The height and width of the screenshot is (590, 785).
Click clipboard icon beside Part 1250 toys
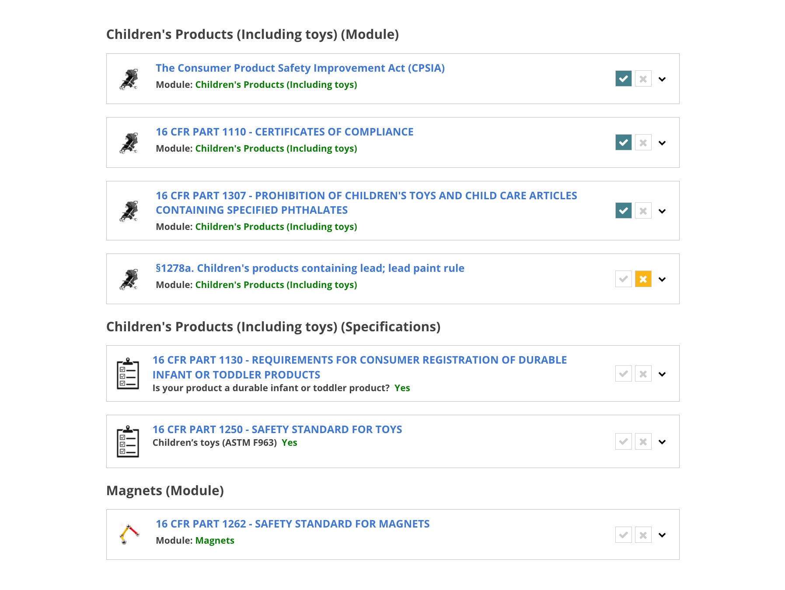[128, 441]
